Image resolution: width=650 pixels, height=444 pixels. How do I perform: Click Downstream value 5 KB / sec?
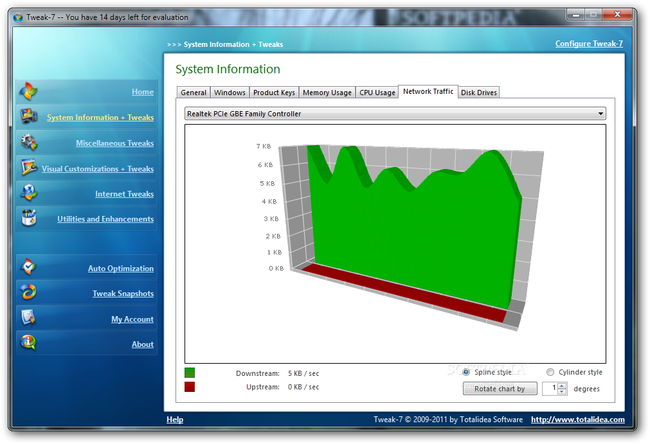tap(303, 373)
